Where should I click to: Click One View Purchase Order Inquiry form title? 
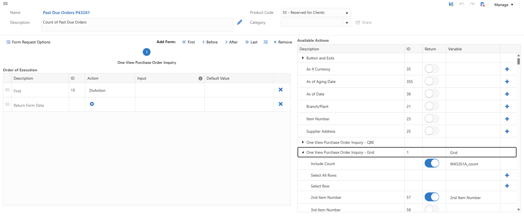(x=147, y=63)
